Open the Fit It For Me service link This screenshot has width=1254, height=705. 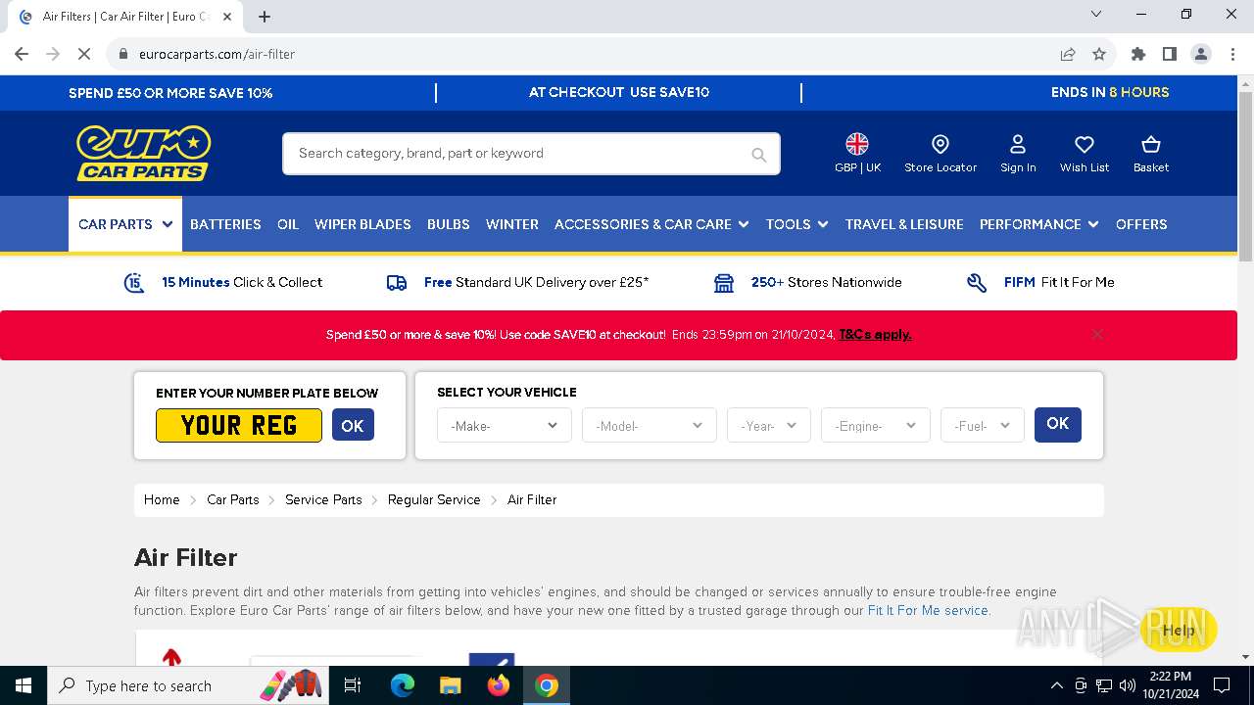click(x=928, y=610)
